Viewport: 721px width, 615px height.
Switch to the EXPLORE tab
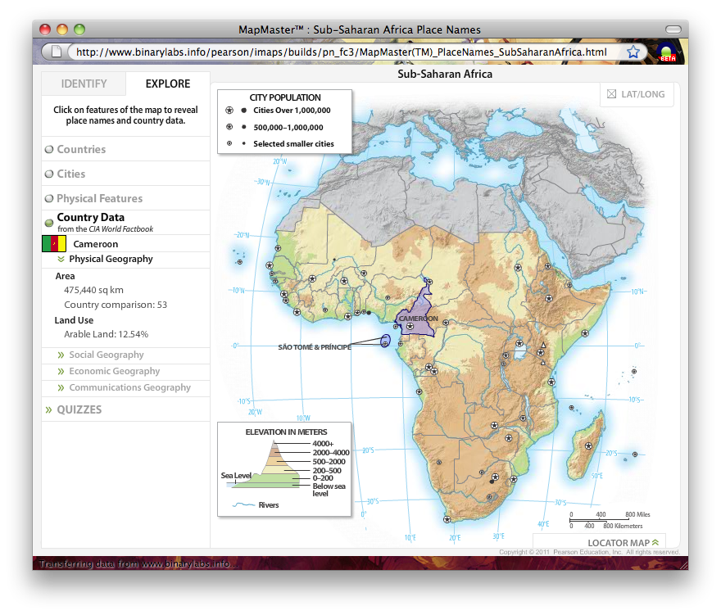pyautogui.click(x=167, y=84)
